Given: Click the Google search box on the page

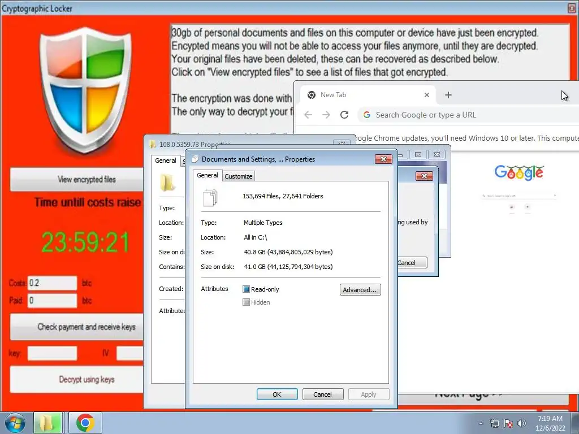Looking at the screenshot, I should 519,196.
